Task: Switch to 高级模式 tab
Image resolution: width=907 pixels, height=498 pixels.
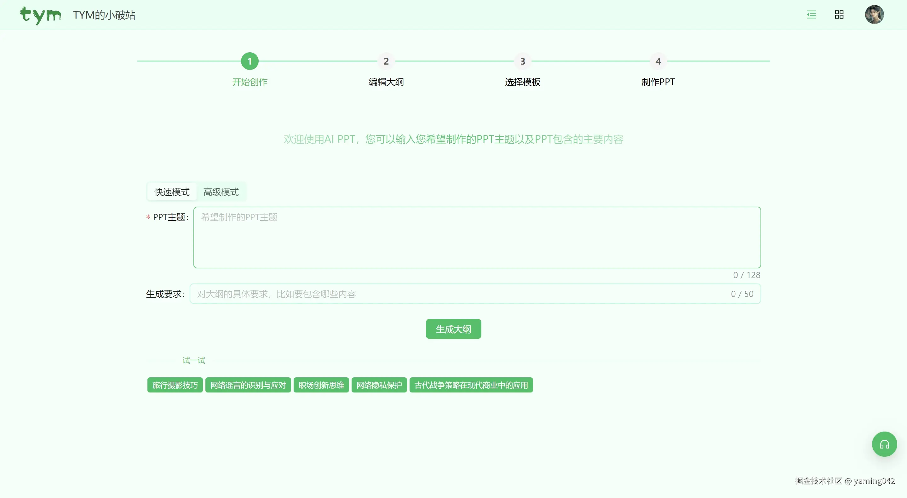Action: [221, 192]
